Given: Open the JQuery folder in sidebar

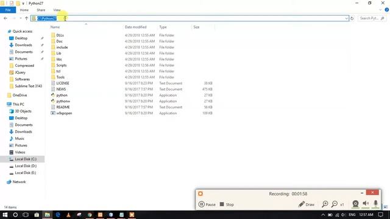Looking at the screenshot, I should [20, 72].
